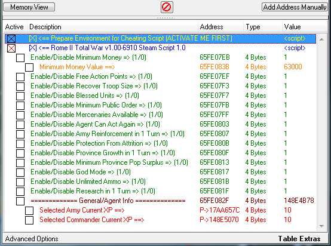Select 'Minimum Money Value ==>' description

(x=77, y=67)
